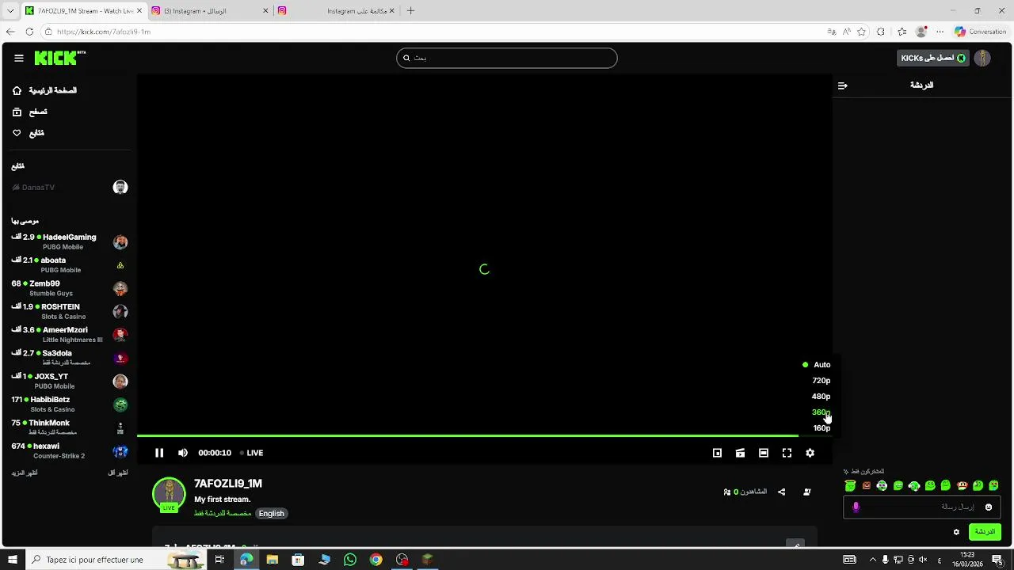Image resolution: width=1014 pixels, height=570 pixels.
Task: Enter fullscreen mode on the player
Action: [787, 453]
